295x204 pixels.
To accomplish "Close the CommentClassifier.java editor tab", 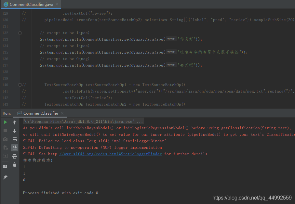I will 57,4.
